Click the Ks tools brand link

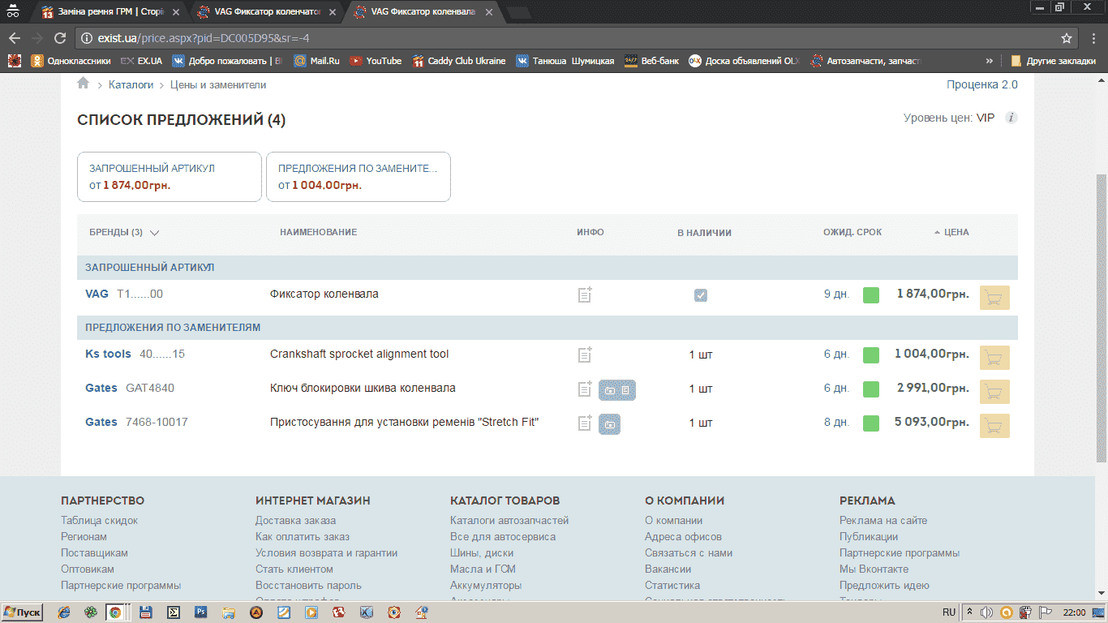pyautogui.click(x=108, y=354)
